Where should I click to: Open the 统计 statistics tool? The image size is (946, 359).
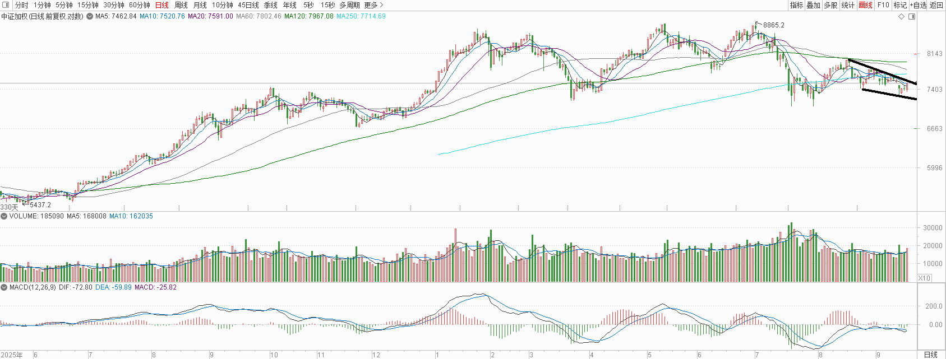848,5
